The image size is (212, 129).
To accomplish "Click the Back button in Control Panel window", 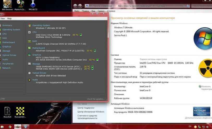I will 75,6.
